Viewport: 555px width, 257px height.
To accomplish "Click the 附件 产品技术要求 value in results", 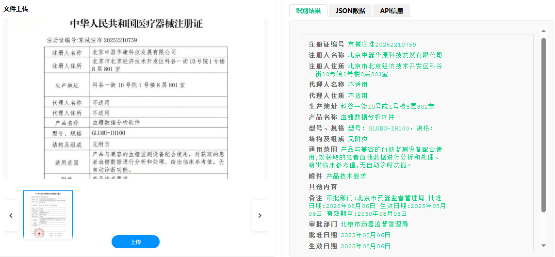I will point(346,176).
